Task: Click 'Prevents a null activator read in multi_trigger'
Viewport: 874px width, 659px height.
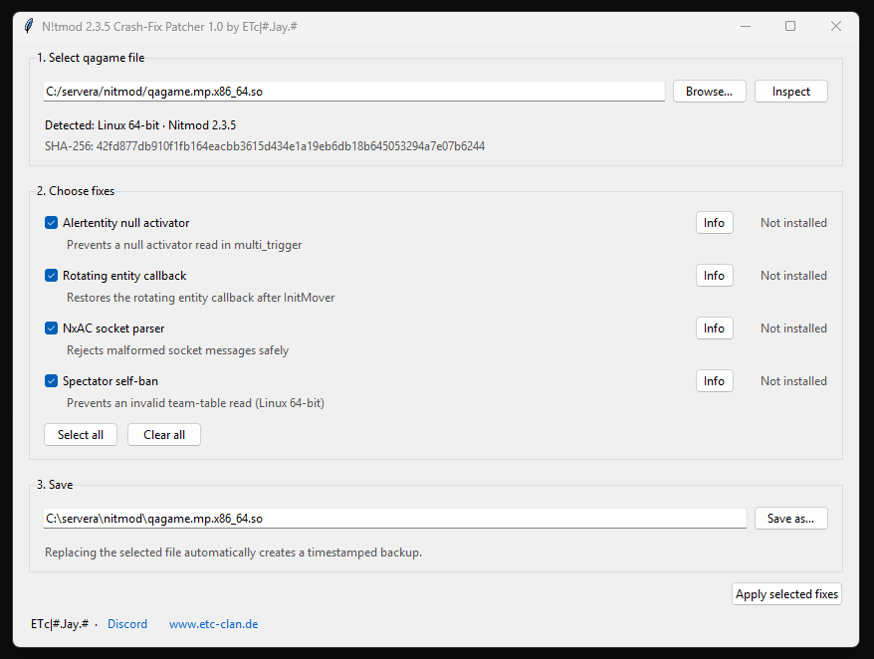Action: 184,245
